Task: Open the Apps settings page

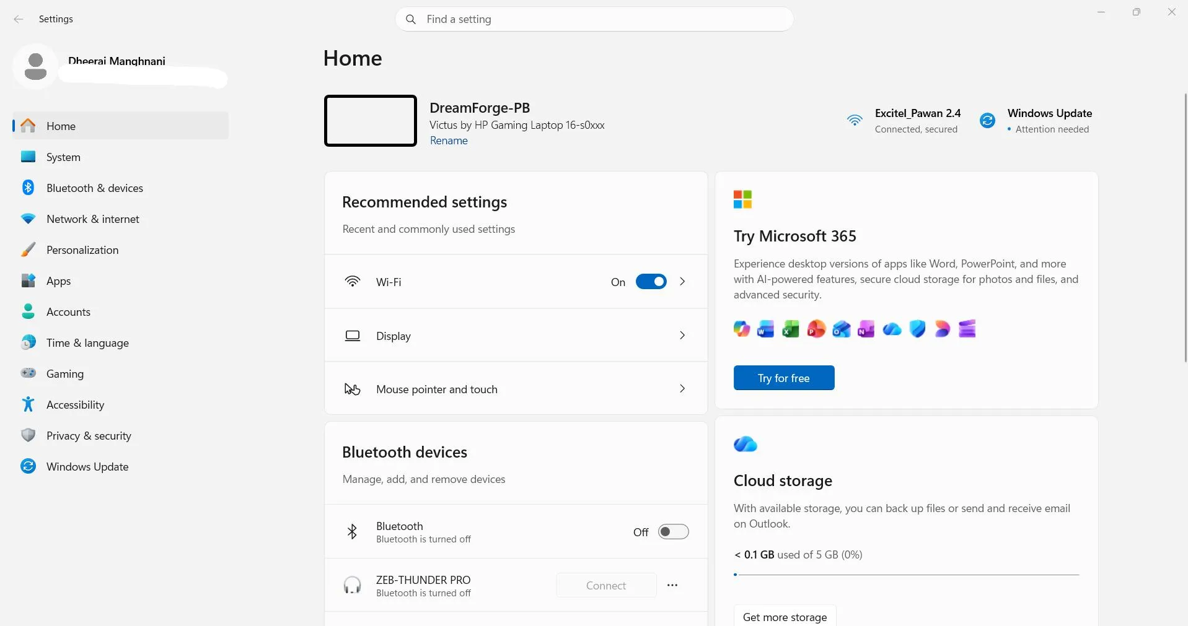Action: click(x=121, y=280)
